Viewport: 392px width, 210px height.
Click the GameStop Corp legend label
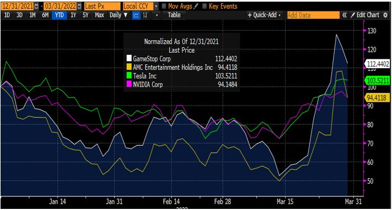pyautogui.click(x=152, y=59)
